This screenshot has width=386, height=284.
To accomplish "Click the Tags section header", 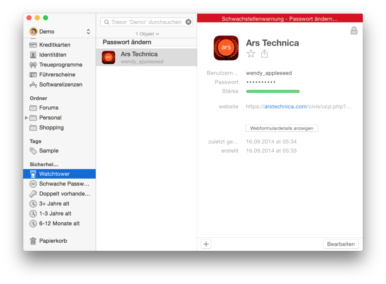I will pyautogui.click(x=35, y=141).
